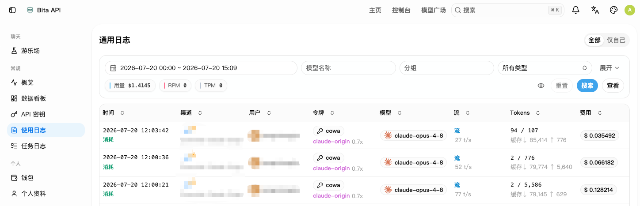
Task: Click the $ 0.128214 cost badge
Action: [x=598, y=190]
